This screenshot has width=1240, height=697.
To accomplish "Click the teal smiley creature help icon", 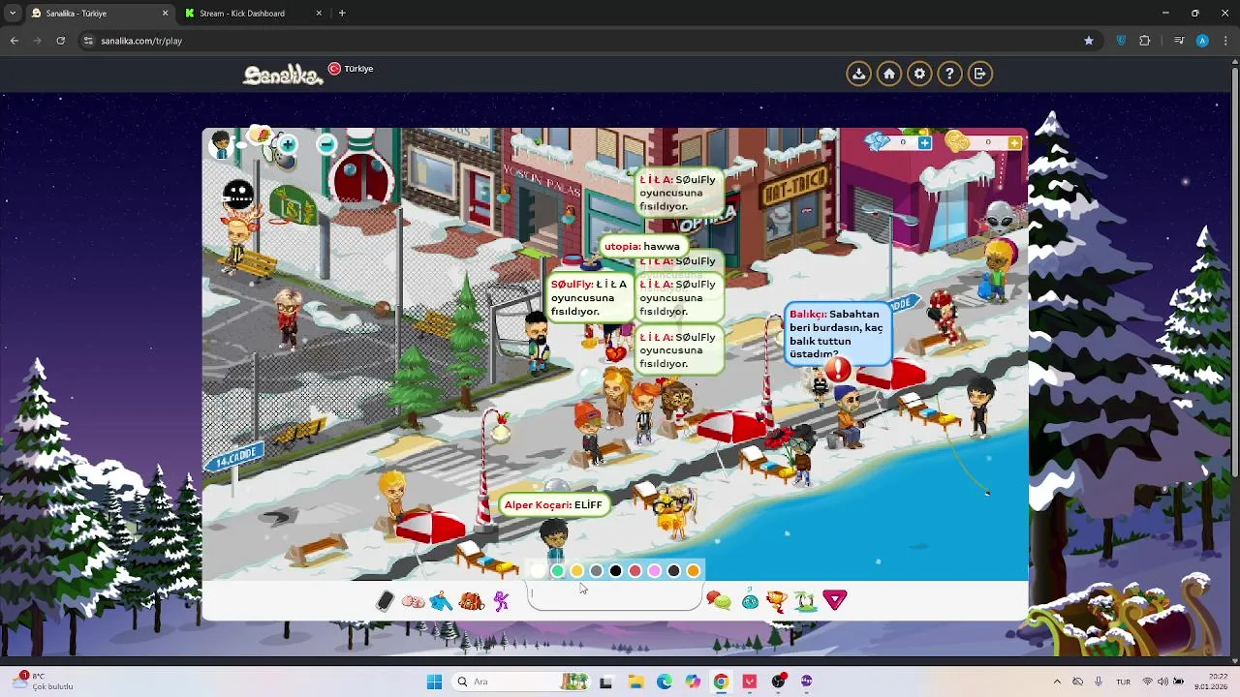I will [750, 601].
